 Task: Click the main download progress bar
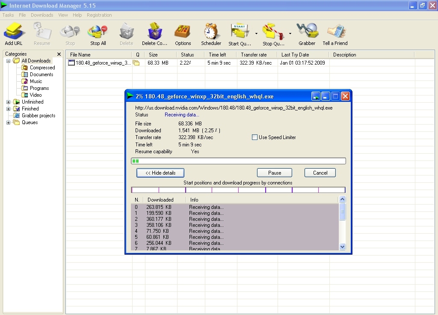(x=238, y=161)
